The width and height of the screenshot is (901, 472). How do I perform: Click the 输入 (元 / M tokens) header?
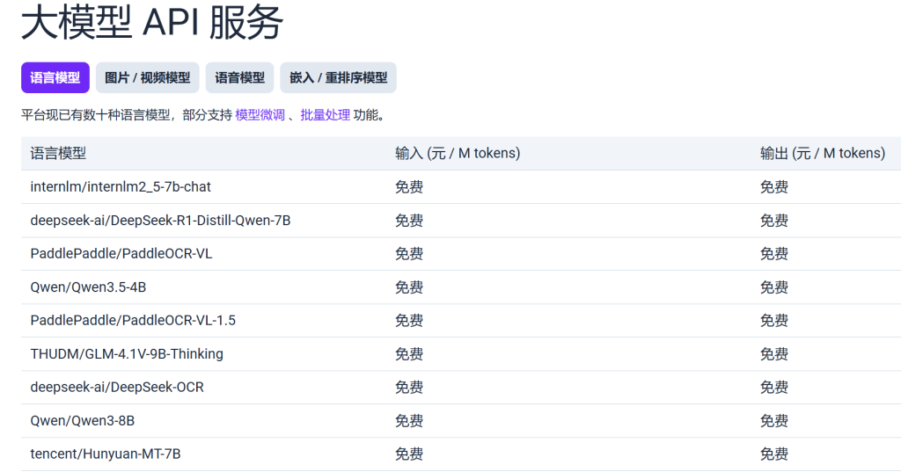(458, 153)
